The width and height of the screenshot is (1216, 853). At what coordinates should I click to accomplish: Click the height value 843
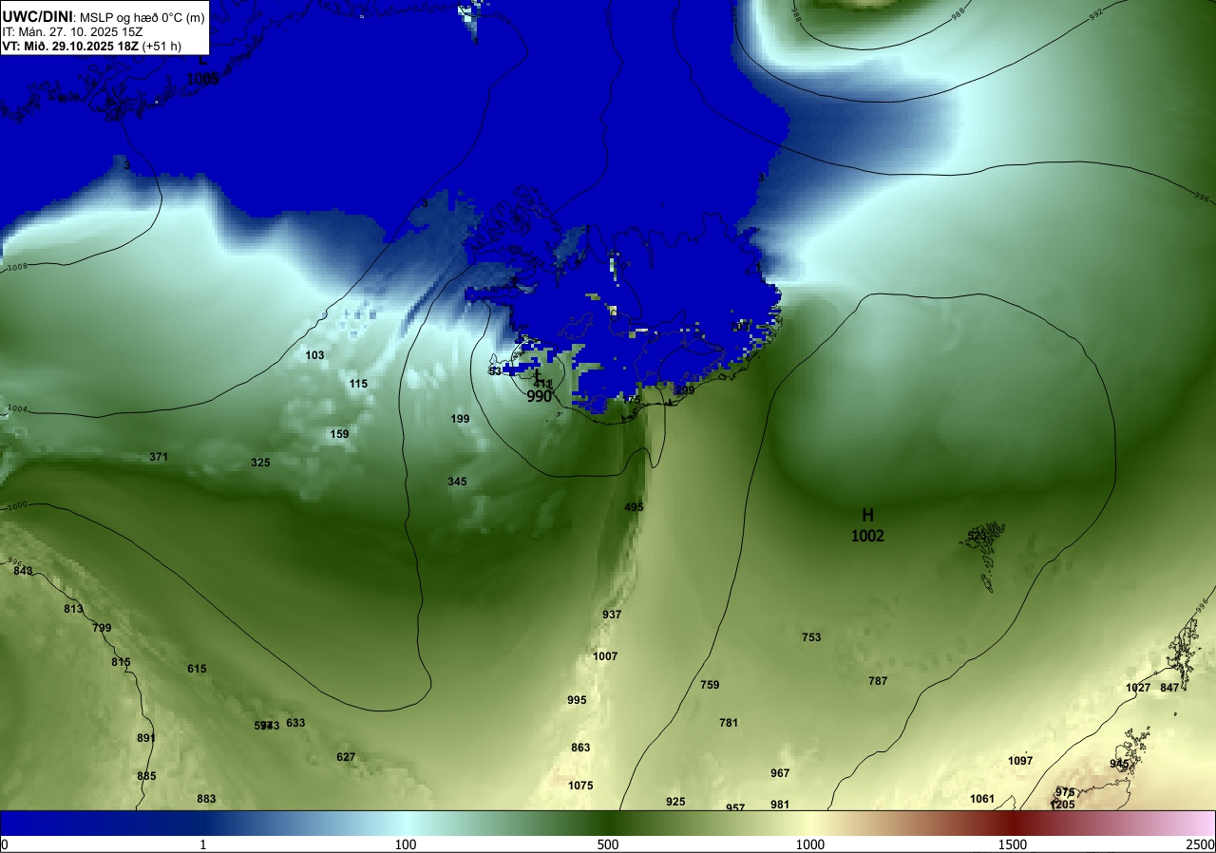click(23, 571)
